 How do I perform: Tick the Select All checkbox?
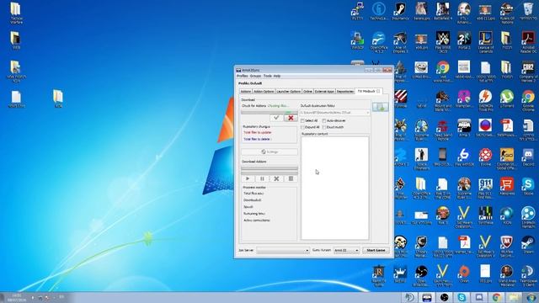(x=303, y=121)
